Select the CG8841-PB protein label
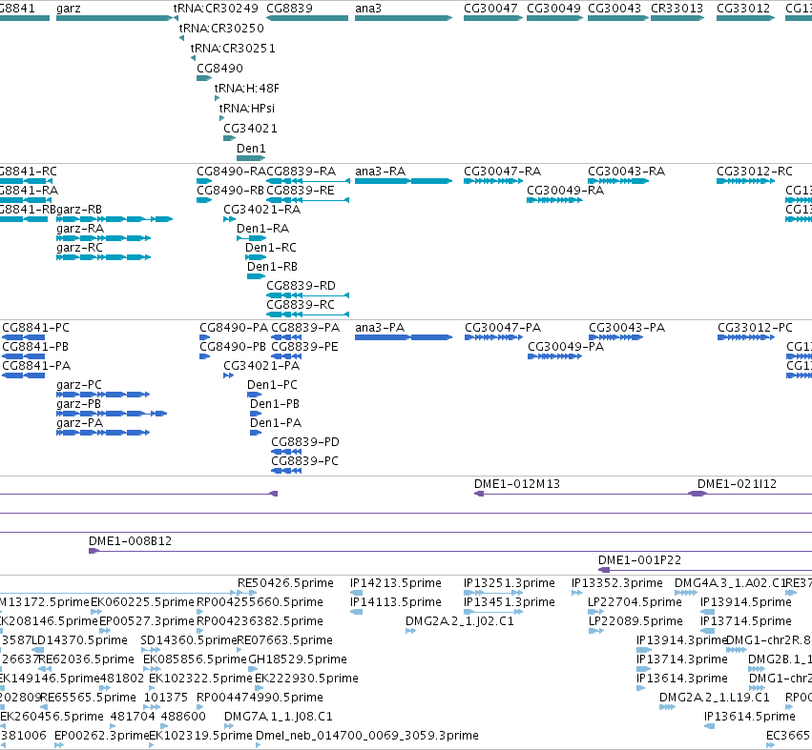 35,347
